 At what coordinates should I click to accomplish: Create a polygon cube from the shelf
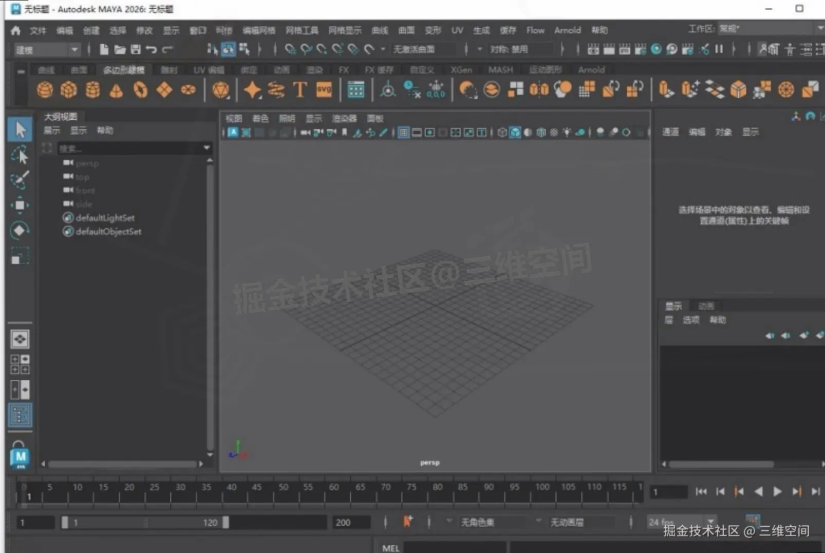pos(69,90)
